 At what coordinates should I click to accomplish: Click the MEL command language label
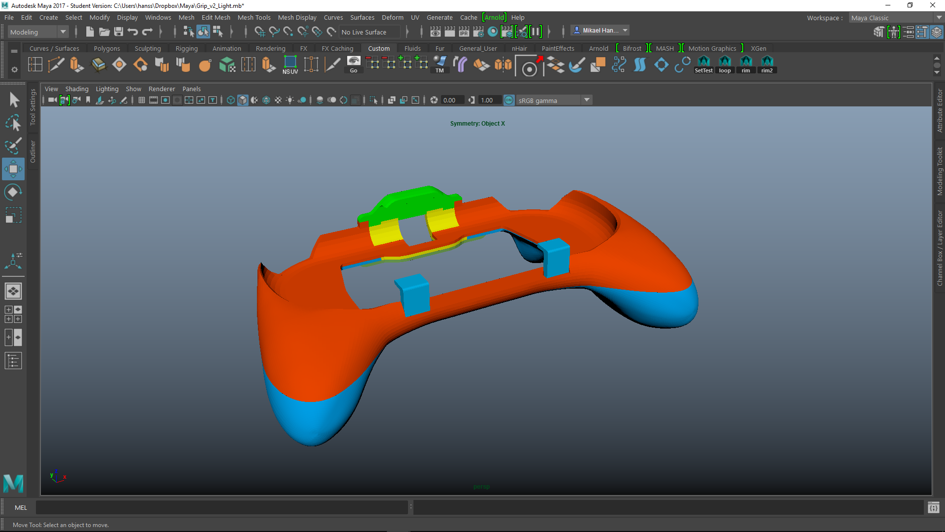tap(21, 507)
